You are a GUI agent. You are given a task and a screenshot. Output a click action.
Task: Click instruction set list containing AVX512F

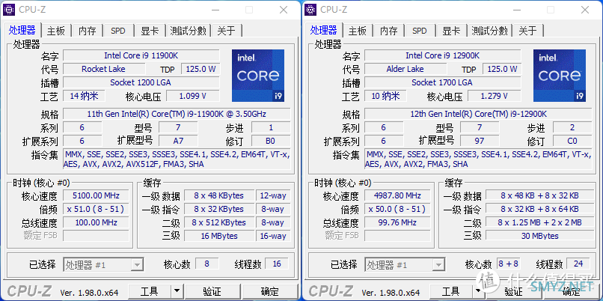[x=177, y=159]
